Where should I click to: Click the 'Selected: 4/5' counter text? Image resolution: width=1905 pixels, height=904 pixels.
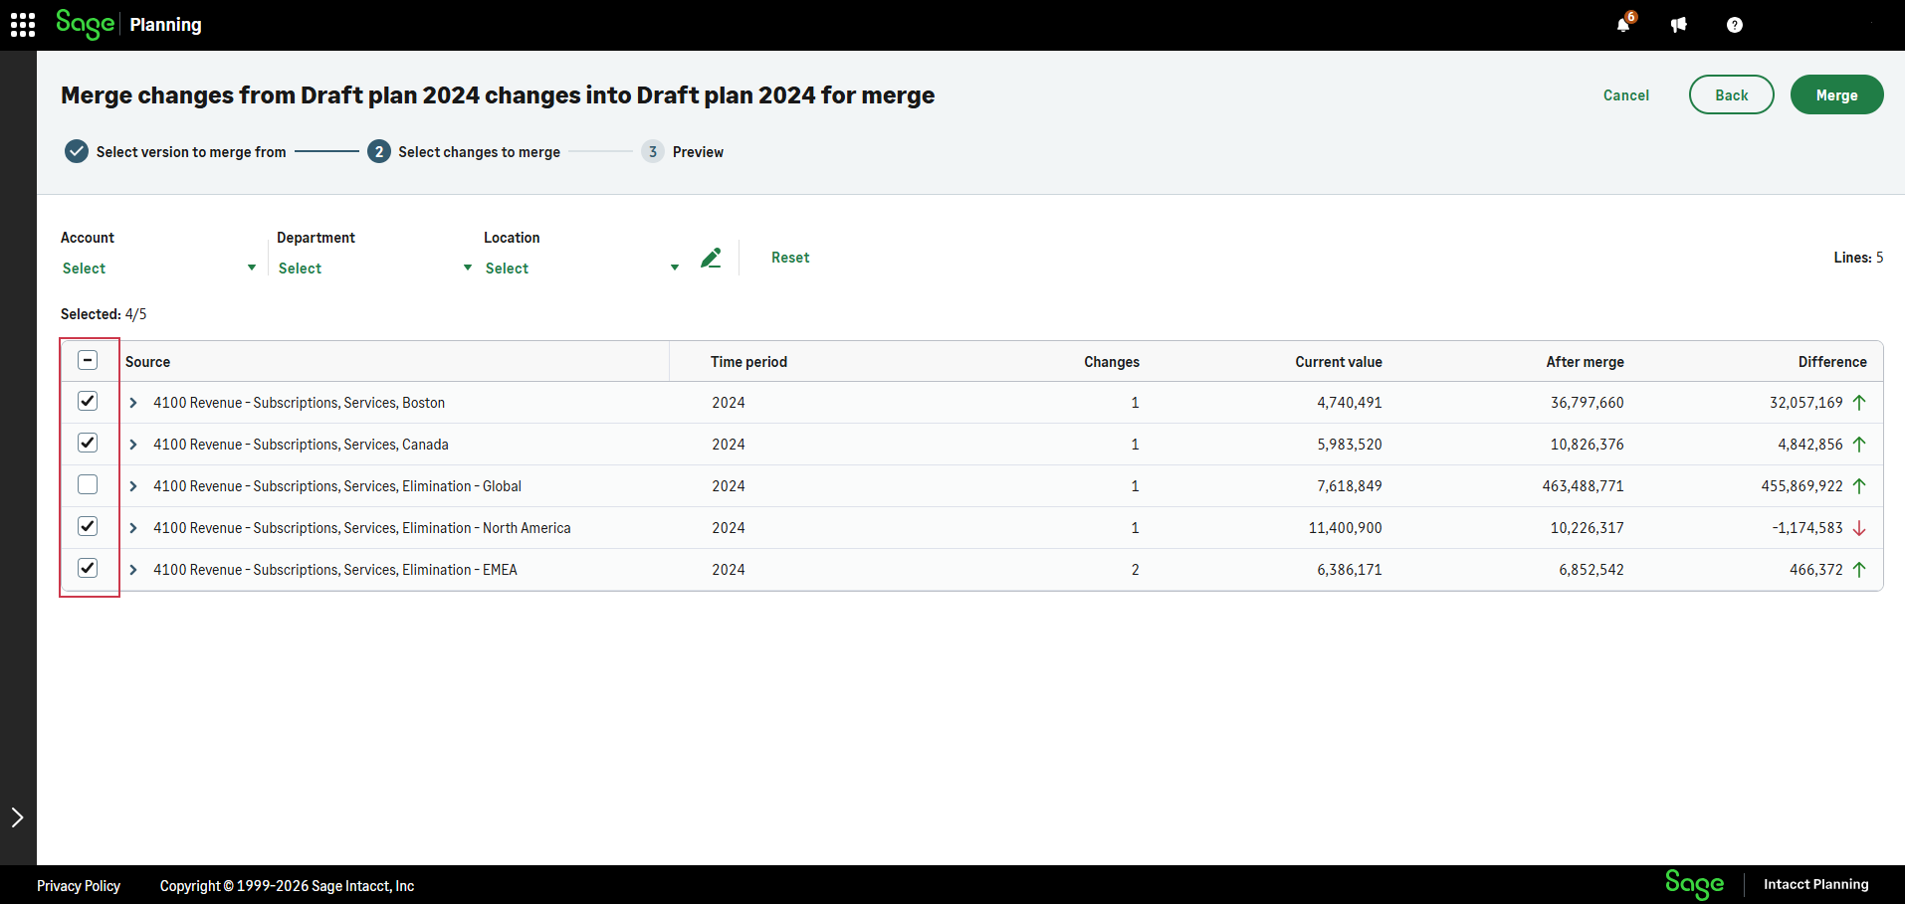point(104,314)
